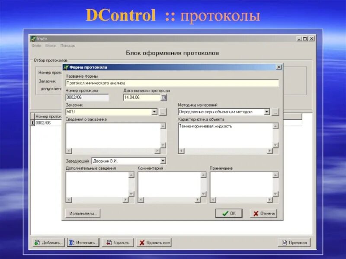Click down arrow of Характеристика объекта scrollbar
Image resolution: width=346 pixels, height=259 pixels.
[x=276, y=145]
